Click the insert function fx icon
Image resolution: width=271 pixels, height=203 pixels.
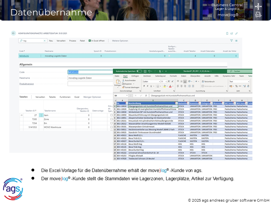146,95
